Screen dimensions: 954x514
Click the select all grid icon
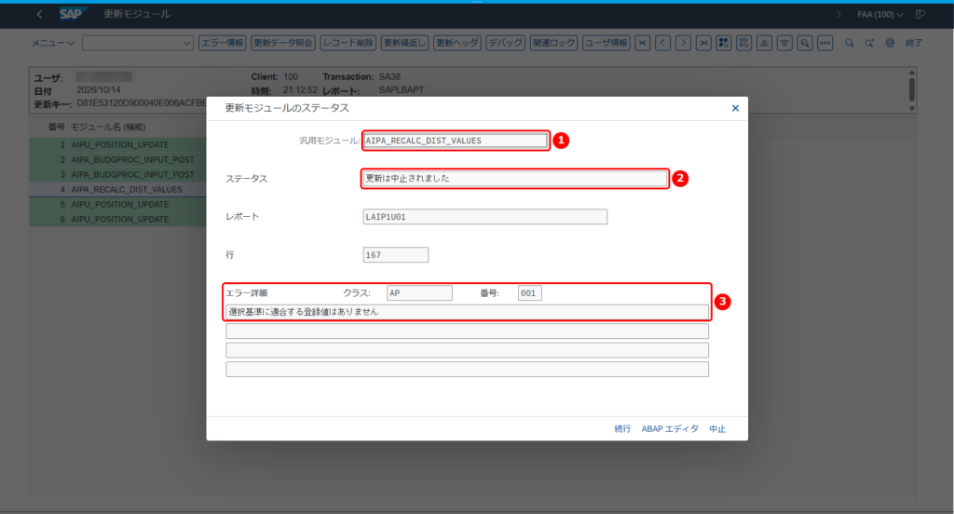[x=723, y=43]
